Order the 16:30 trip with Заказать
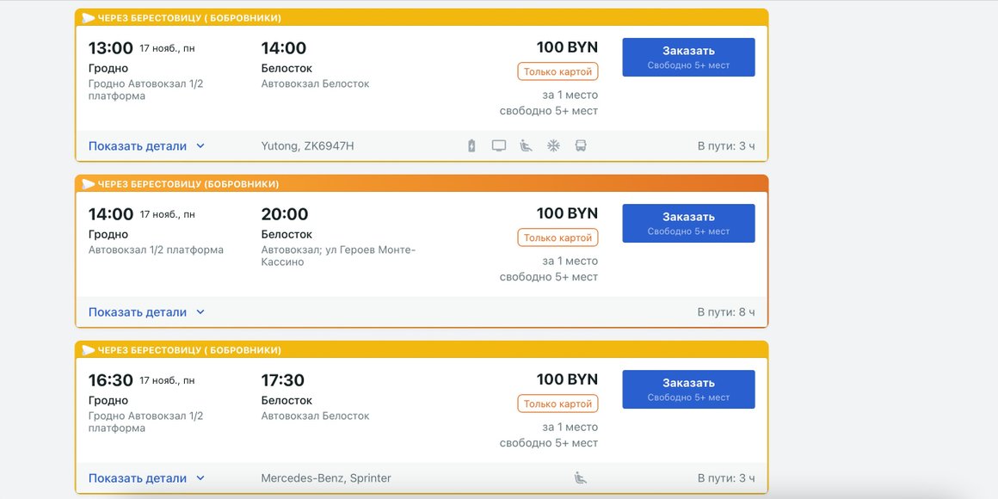This screenshot has height=499, width=998. click(688, 389)
